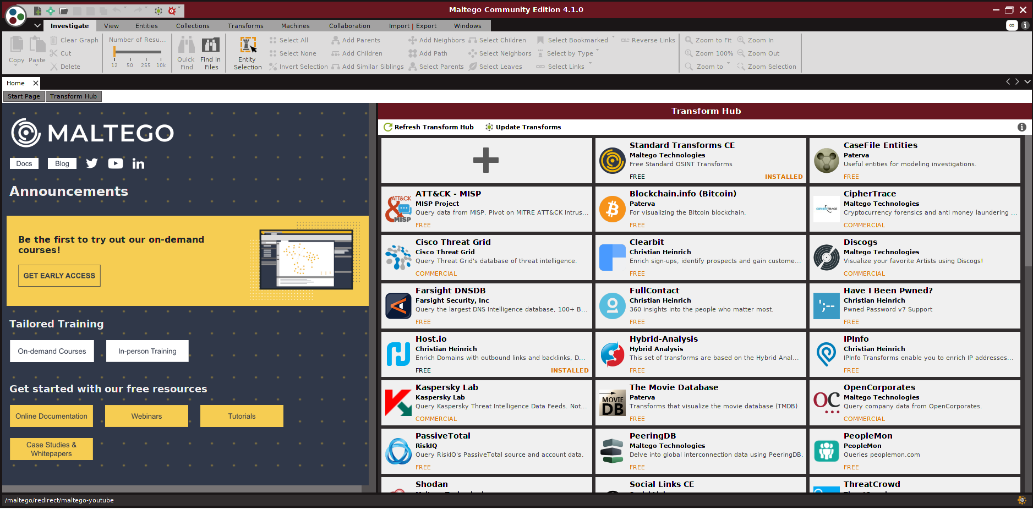Click the green crosshair add-entity toolbar icon
Viewport: 1033px width, 509px height.
tap(50, 10)
